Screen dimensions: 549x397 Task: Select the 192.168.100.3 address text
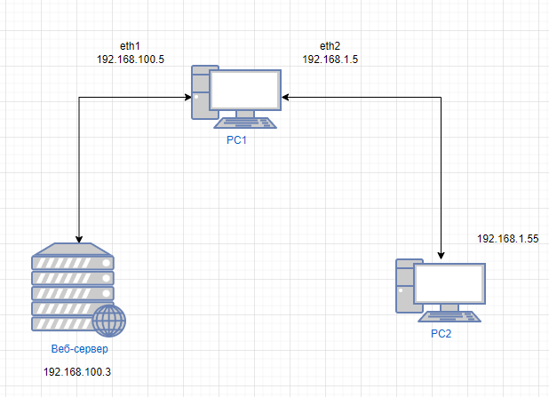(x=77, y=372)
